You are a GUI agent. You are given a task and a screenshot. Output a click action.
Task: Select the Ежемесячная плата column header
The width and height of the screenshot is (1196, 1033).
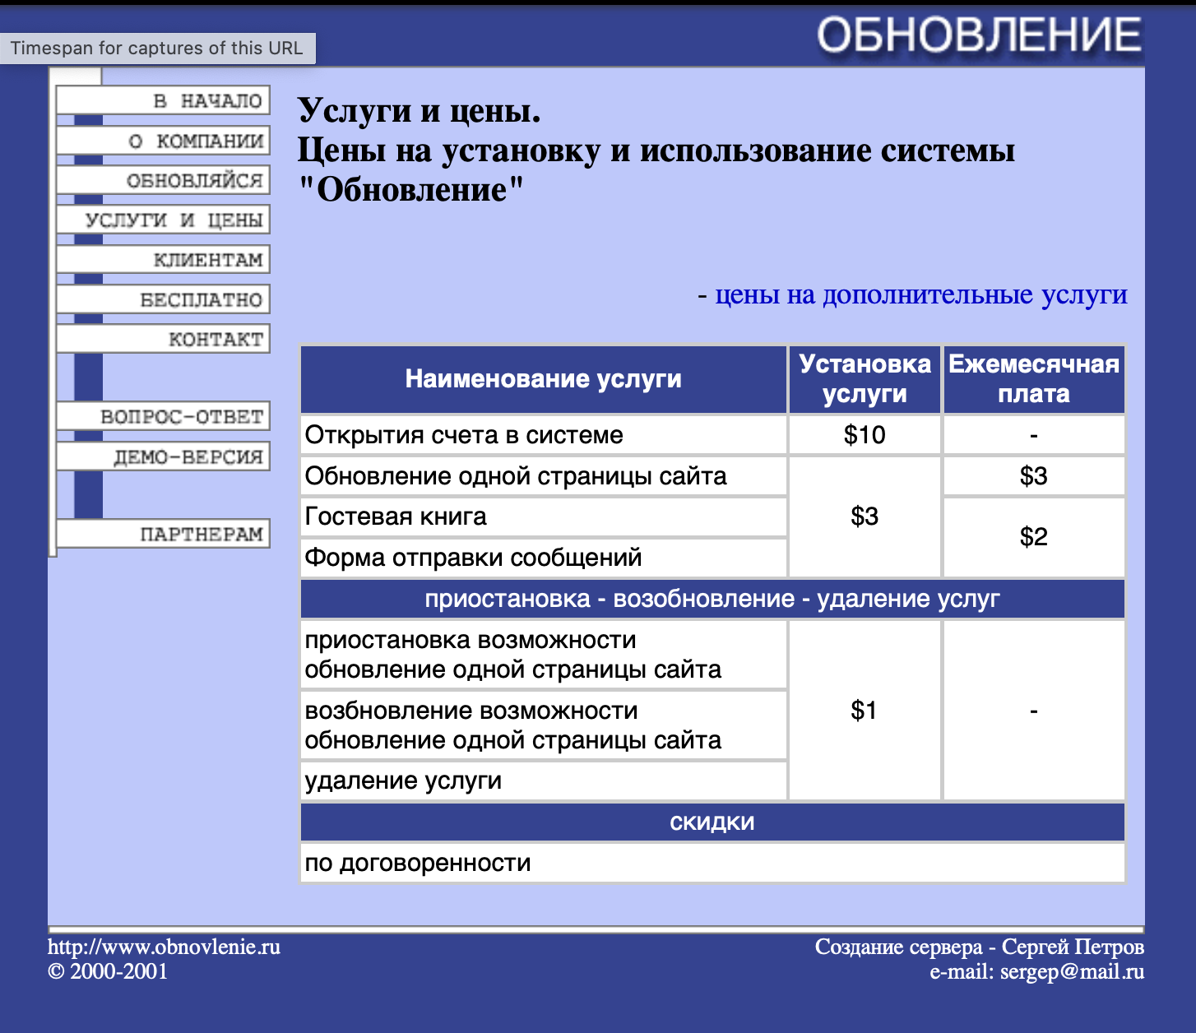[1034, 379]
